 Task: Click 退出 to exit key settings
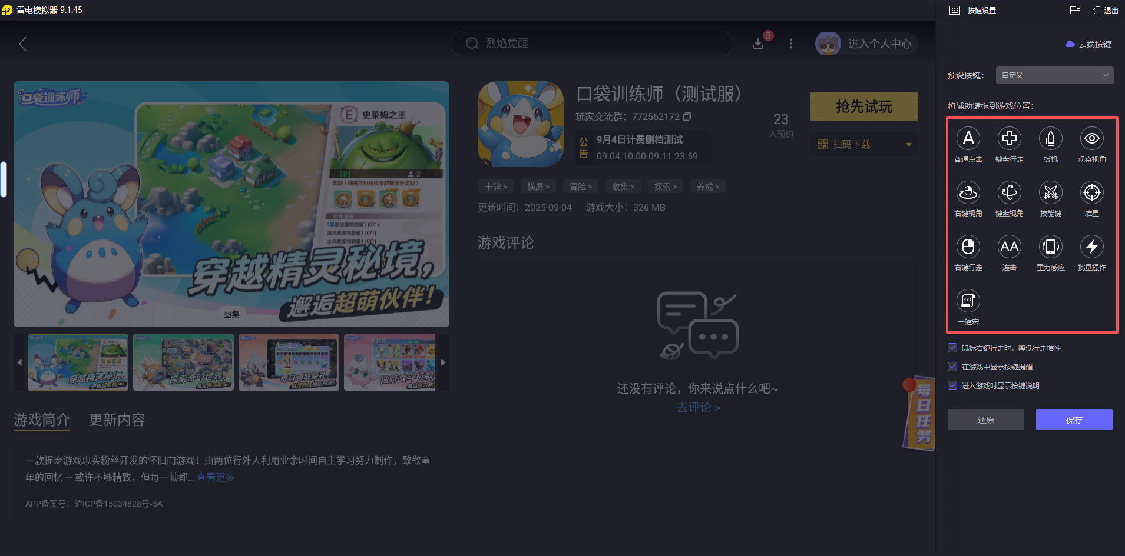point(1105,11)
